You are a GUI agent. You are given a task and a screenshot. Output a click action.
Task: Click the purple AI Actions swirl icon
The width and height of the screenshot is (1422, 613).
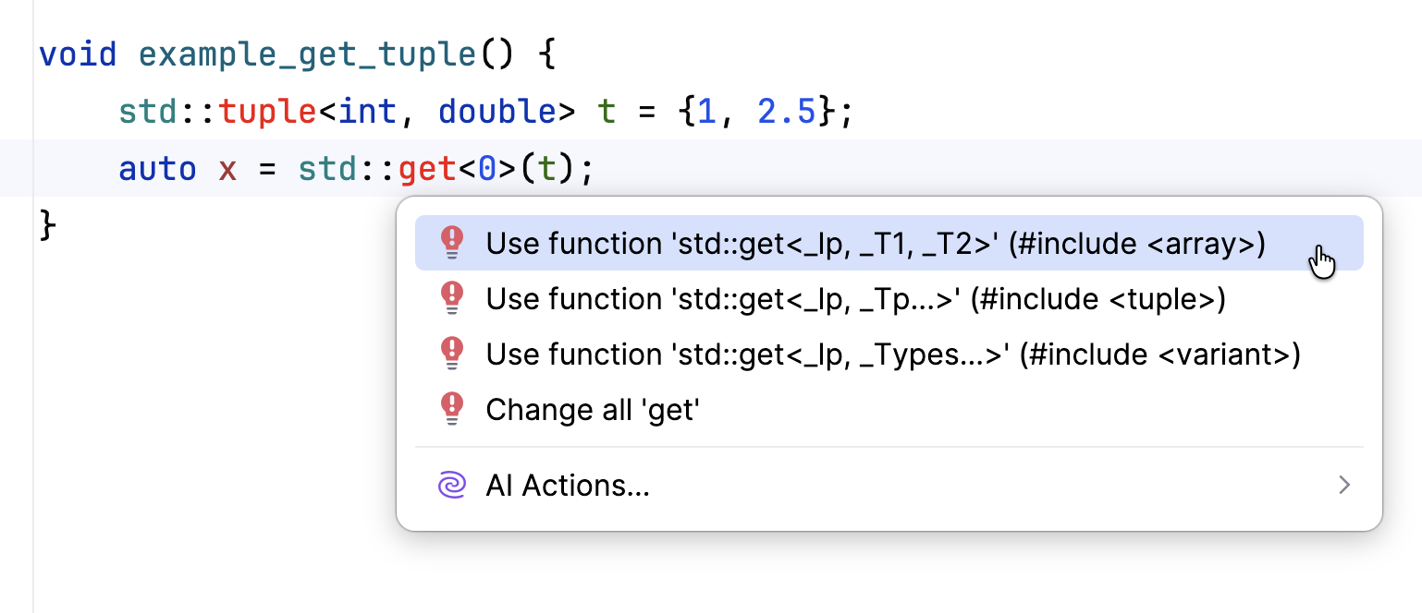tap(451, 485)
